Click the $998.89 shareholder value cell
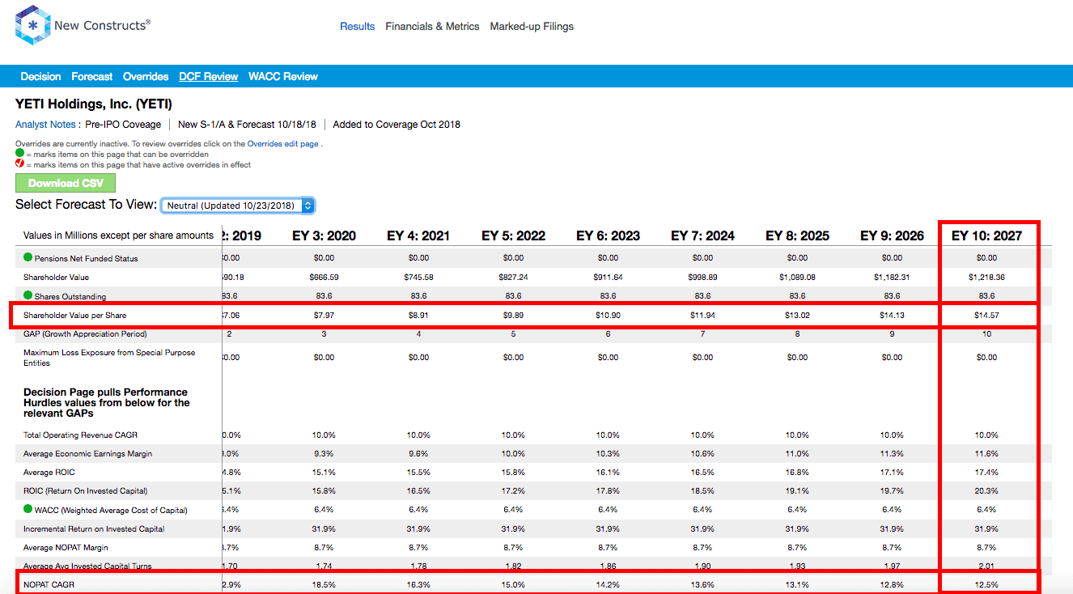1073x594 pixels. [x=702, y=278]
